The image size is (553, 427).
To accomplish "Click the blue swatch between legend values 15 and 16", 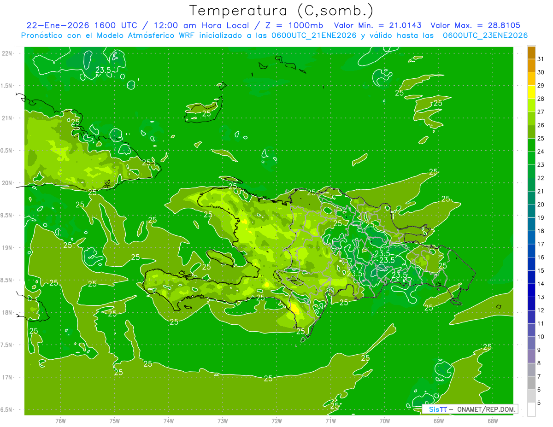I will [531, 264].
